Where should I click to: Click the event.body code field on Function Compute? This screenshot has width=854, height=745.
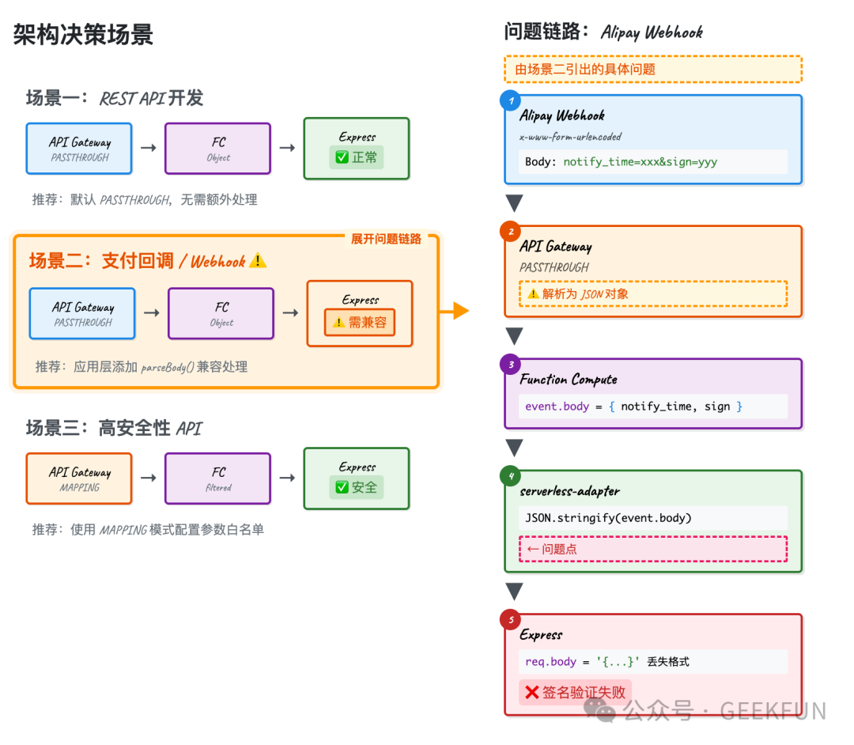[x=652, y=406]
